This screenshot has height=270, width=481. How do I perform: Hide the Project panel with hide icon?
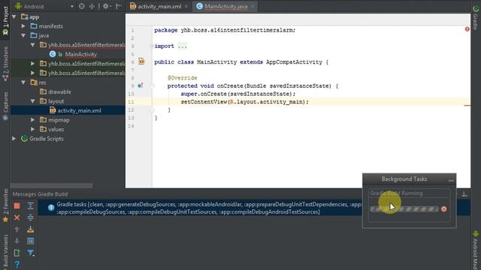pyautogui.click(x=119, y=6)
